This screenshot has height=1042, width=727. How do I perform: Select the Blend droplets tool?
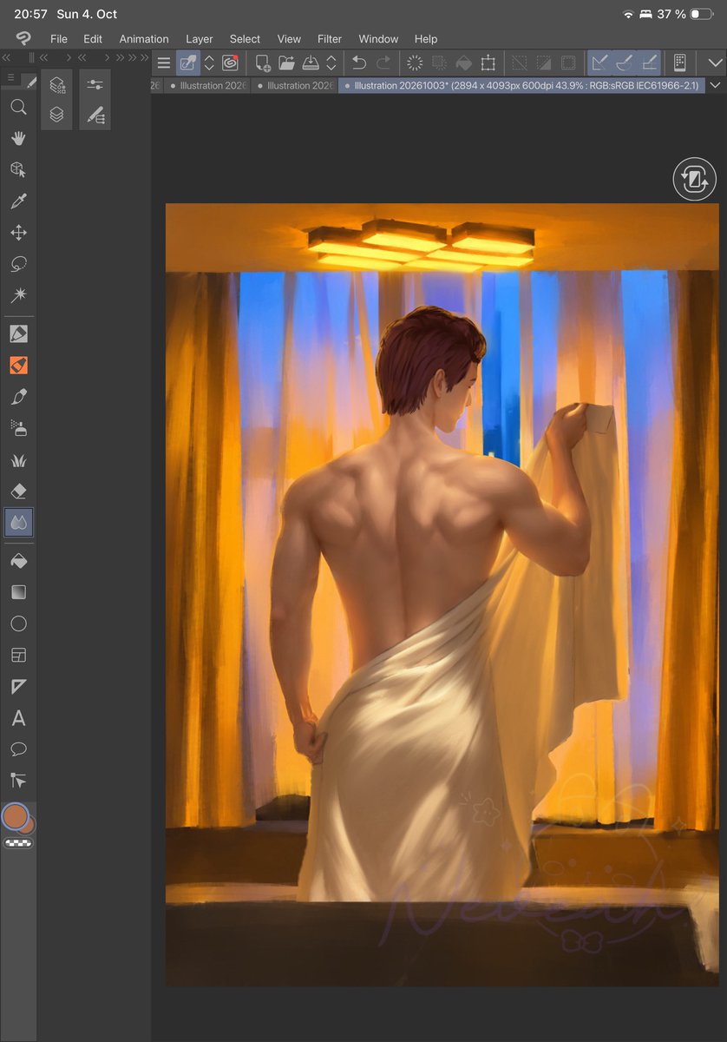pyautogui.click(x=18, y=523)
